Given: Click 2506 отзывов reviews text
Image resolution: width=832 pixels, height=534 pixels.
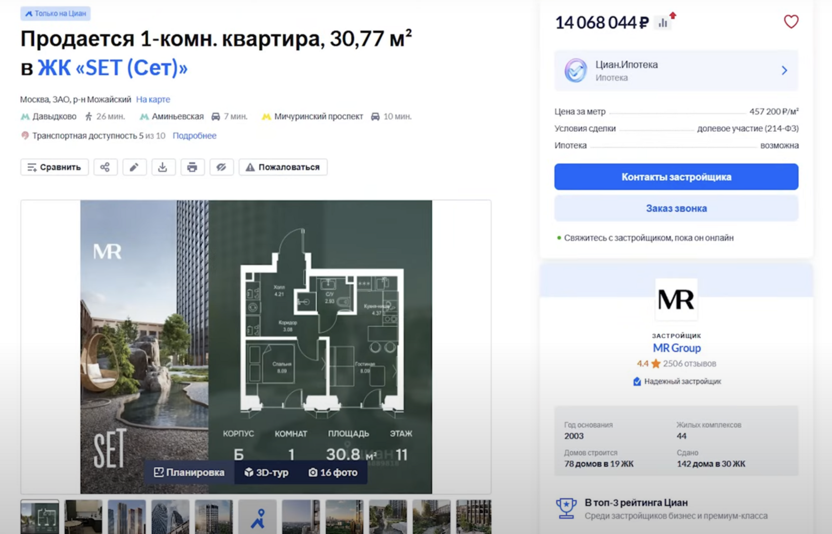Looking at the screenshot, I should [x=689, y=364].
